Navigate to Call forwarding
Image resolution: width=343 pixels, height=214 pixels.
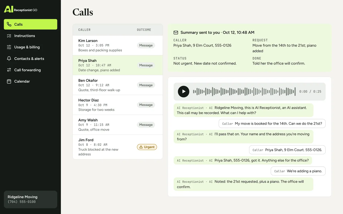pyautogui.click(x=31, y=70)
